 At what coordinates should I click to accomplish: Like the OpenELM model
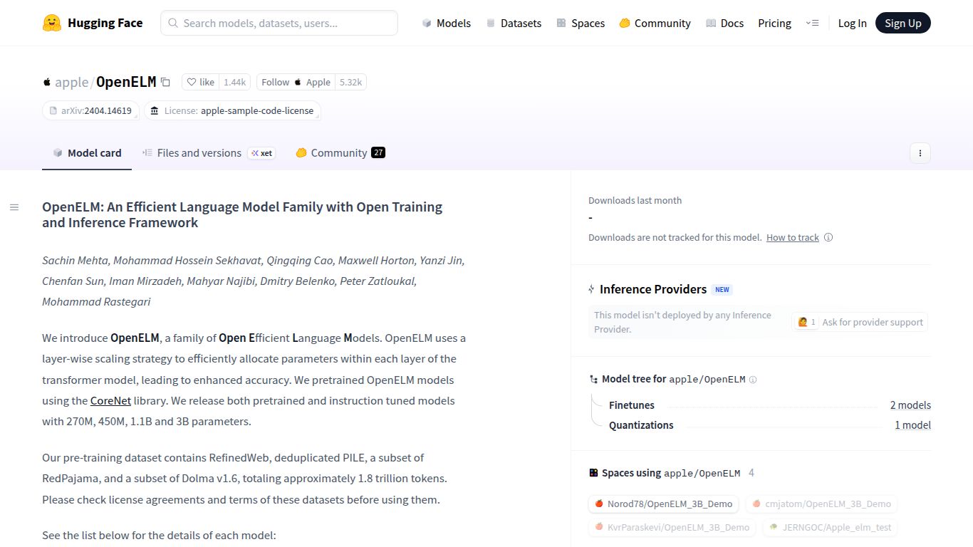(x=200, y=82)
